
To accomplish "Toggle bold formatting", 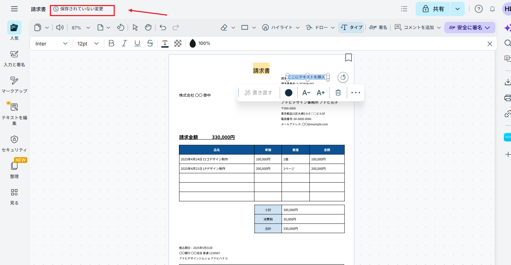I will (112, 43).
